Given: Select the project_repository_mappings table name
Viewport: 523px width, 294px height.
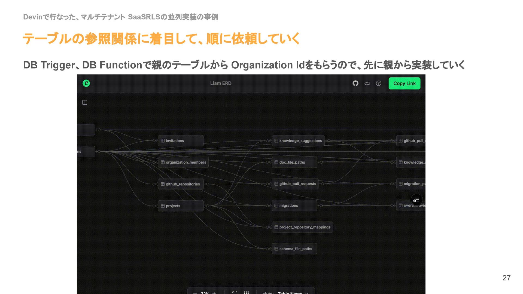Looking at the screenshot, I should [305, 227].
